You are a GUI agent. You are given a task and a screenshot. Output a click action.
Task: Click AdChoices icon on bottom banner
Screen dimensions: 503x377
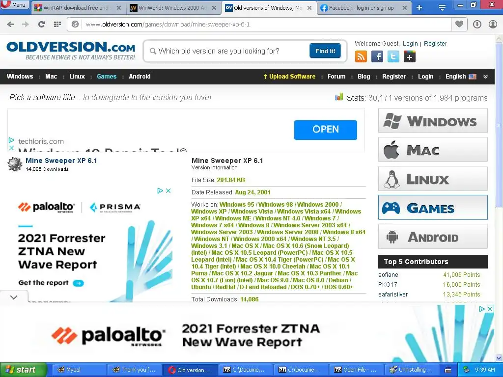click(x=482, y=309)
